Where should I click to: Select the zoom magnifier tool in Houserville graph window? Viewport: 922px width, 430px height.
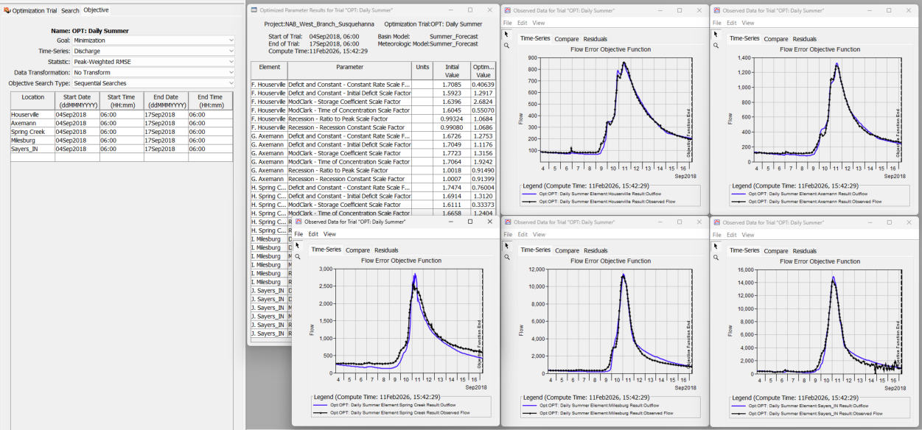point(507,46)
